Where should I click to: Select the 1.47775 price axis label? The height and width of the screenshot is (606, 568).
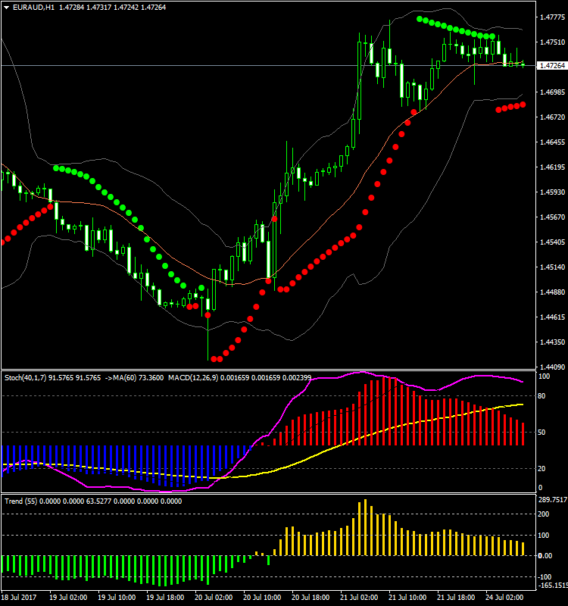(x=552, y=17)
